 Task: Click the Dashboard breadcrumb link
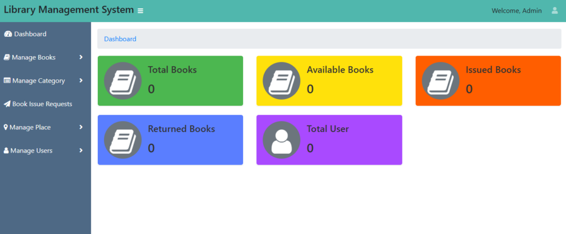coord(120,39)
